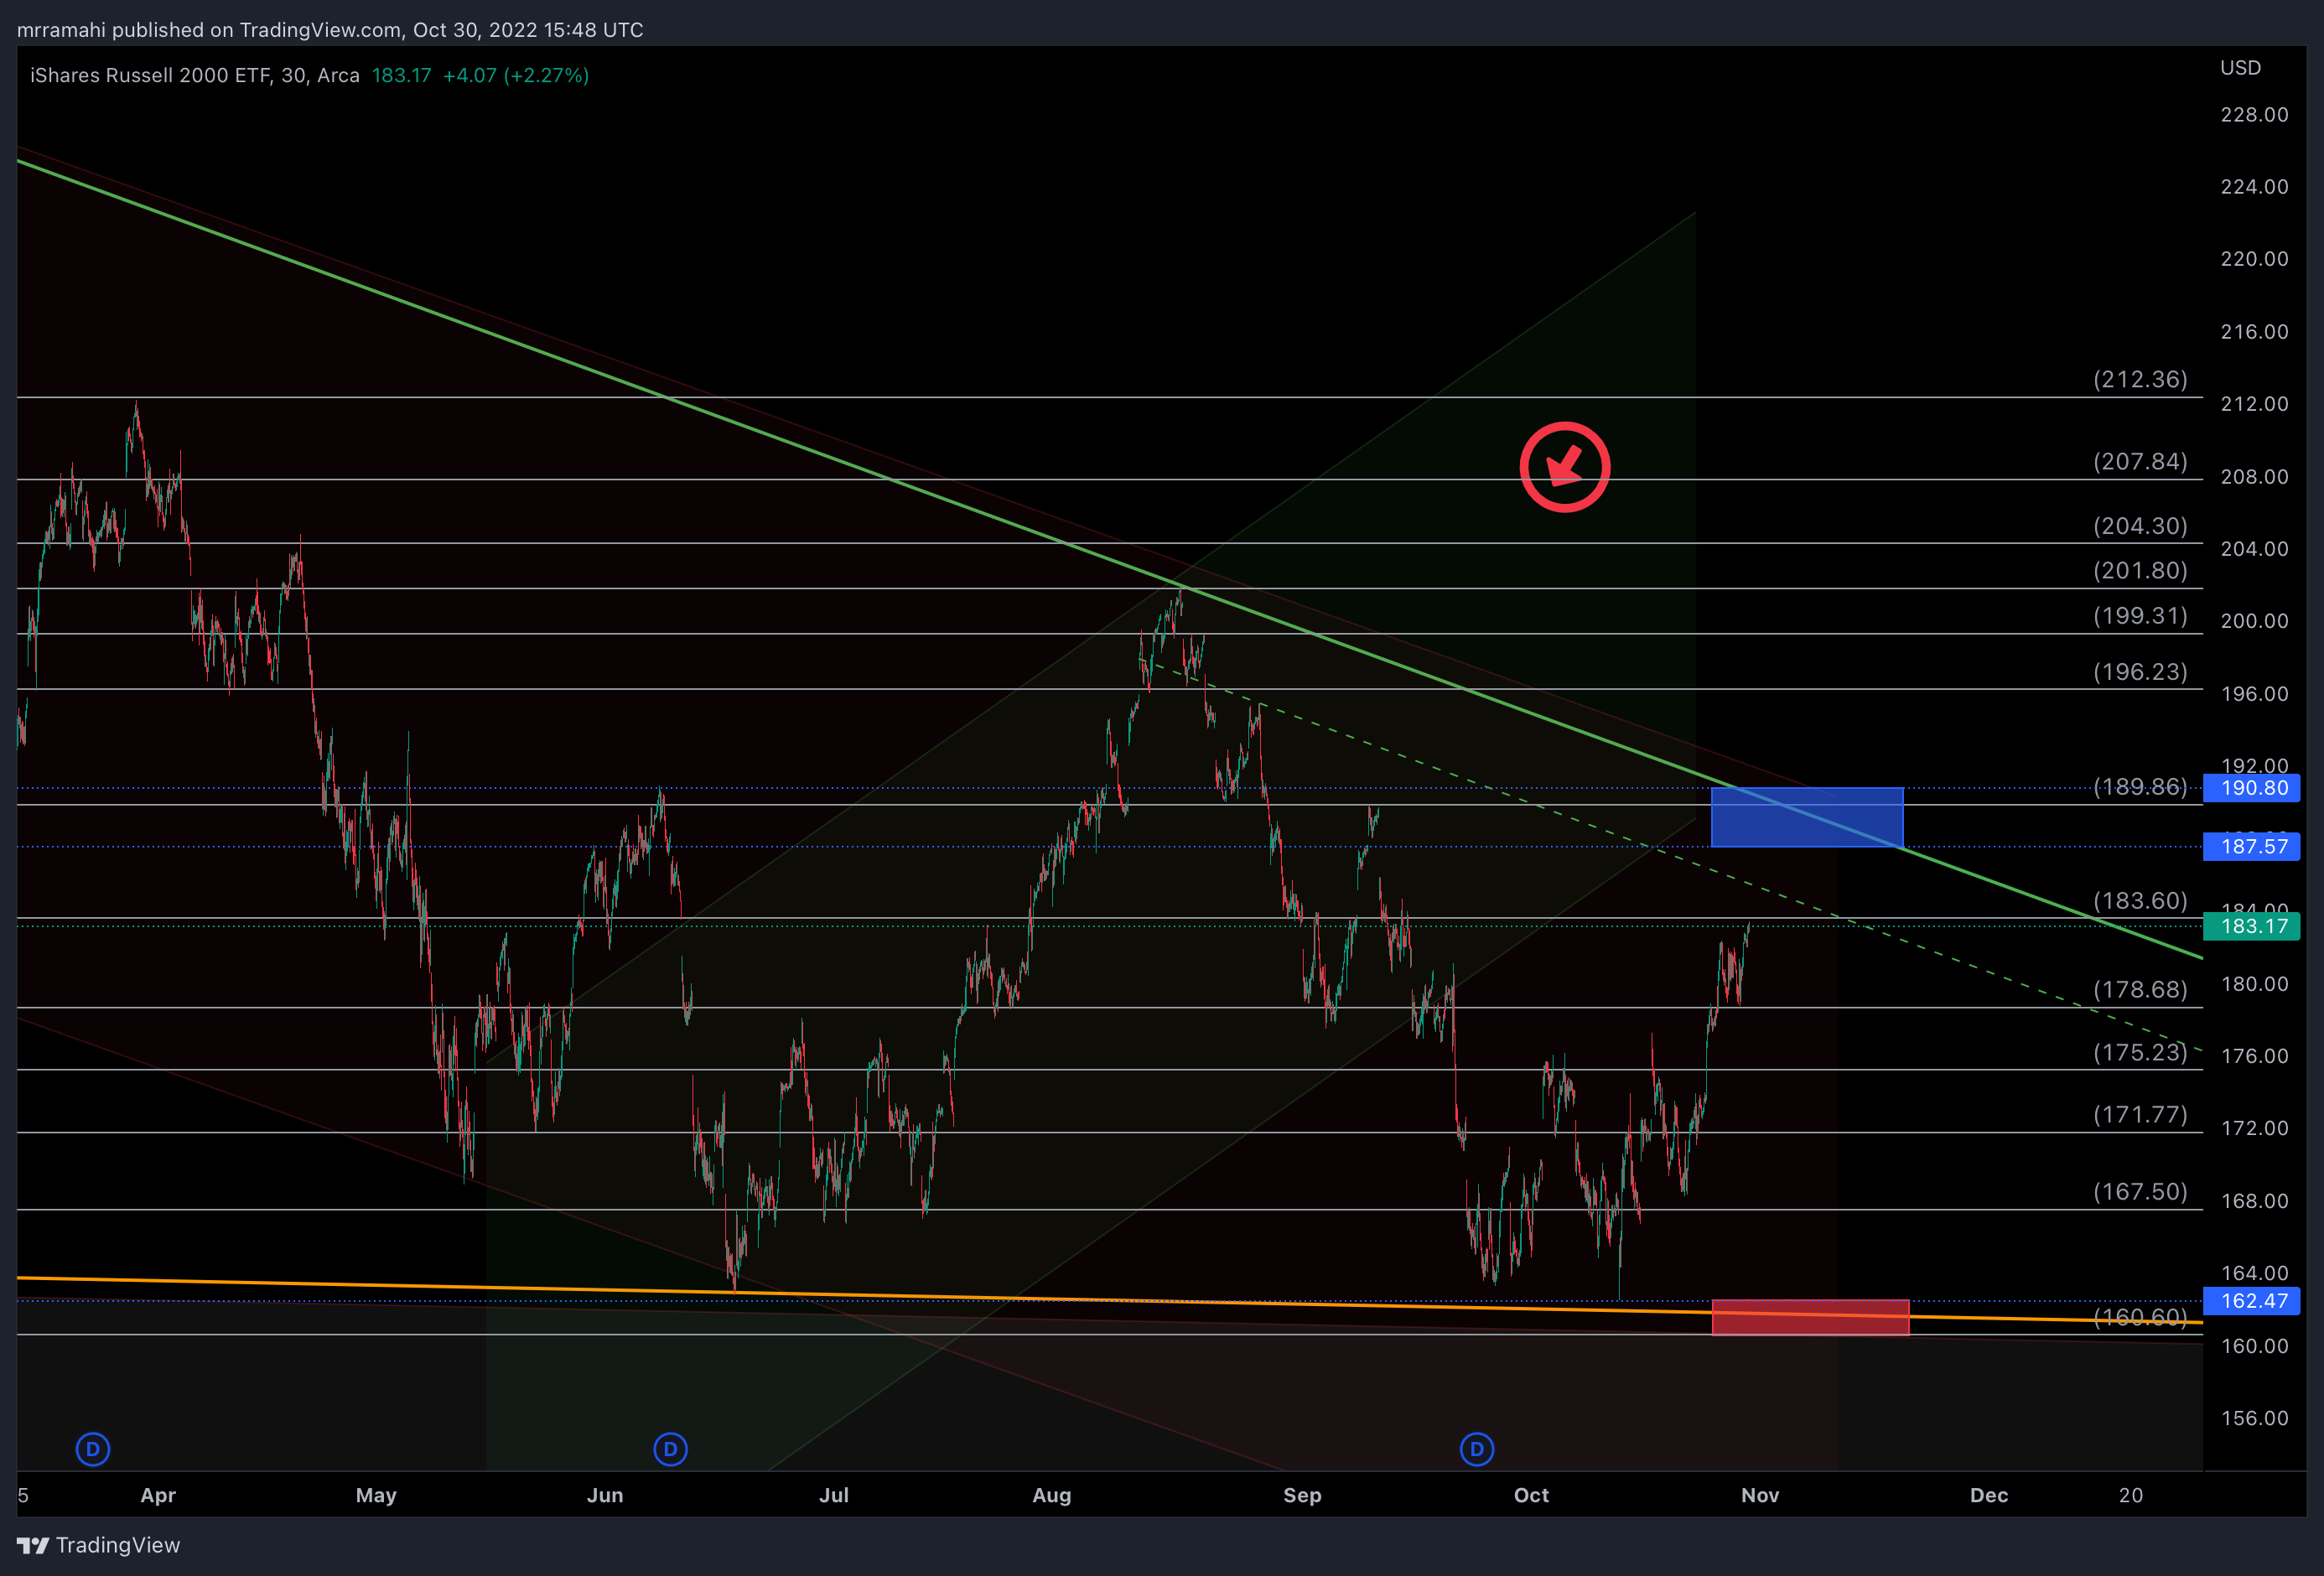Click the 187.57 price label
The width and height of the screenshot is (2324, 1576).
tap(2252, 847)
